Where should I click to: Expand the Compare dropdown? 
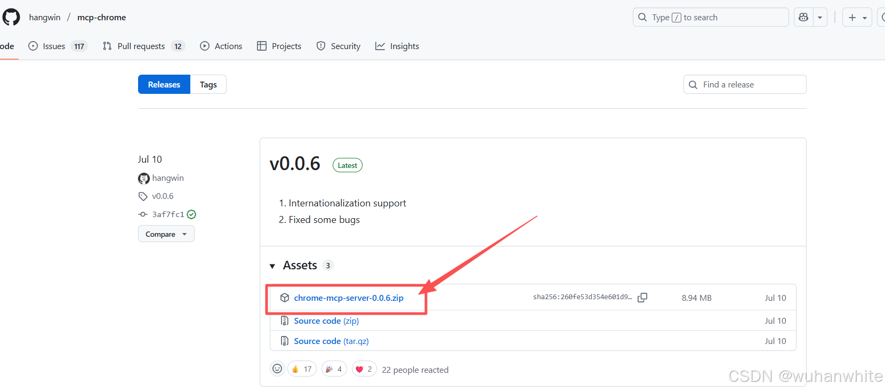(x=166, y=234)
